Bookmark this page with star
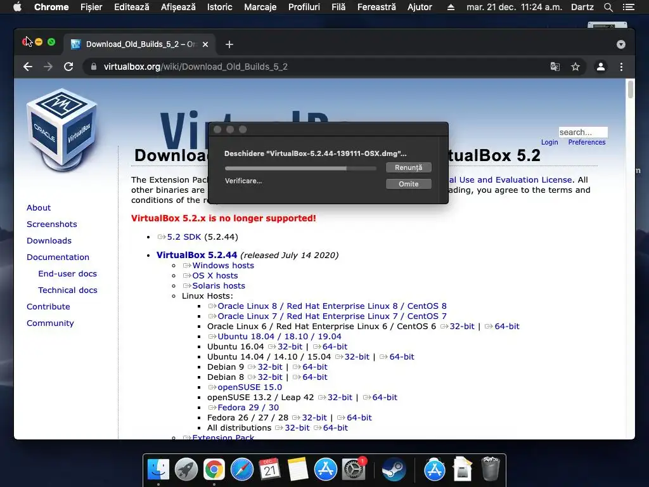 pos(575,67)
